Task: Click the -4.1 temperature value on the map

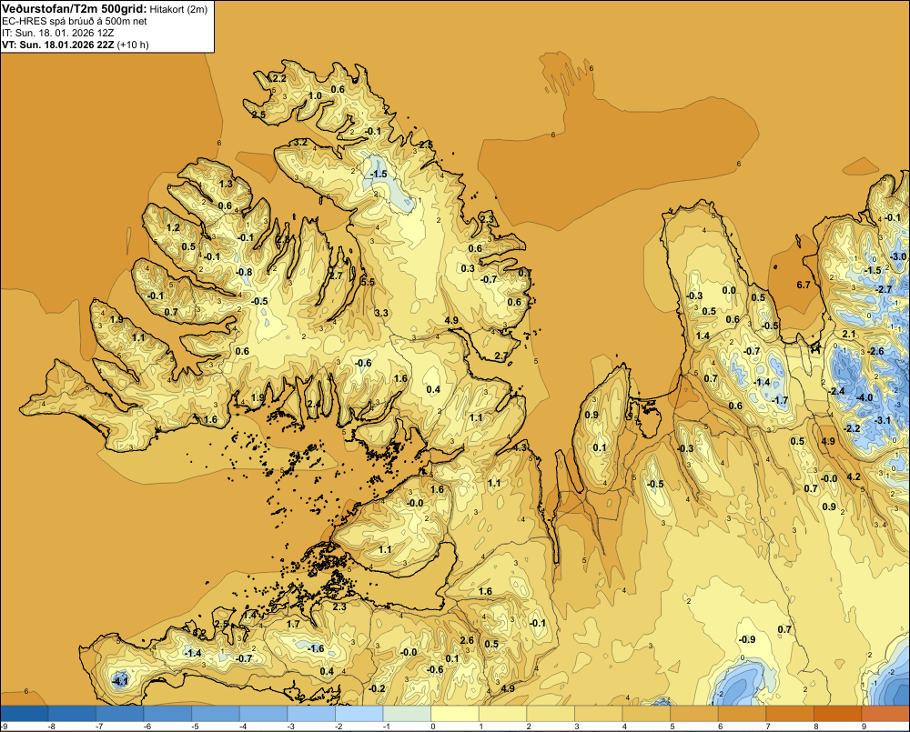Action: [119, 682]
